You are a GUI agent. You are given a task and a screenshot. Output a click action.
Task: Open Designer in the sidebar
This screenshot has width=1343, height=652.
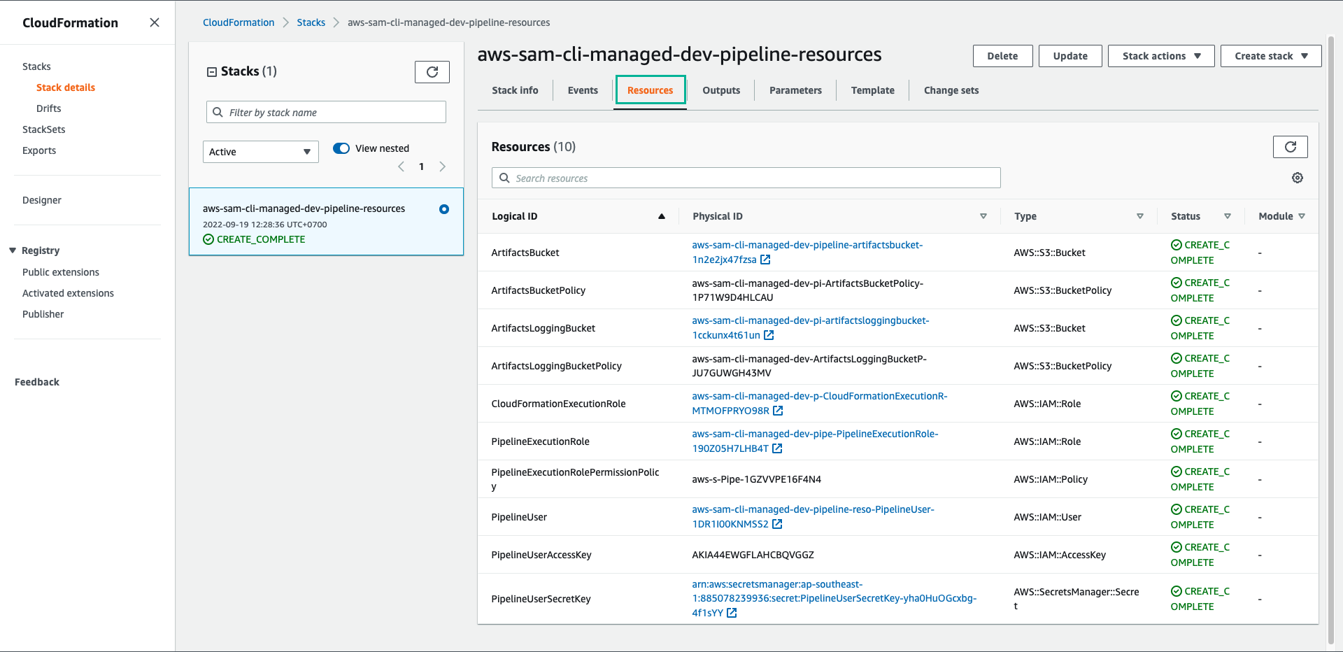click(42, 200)
